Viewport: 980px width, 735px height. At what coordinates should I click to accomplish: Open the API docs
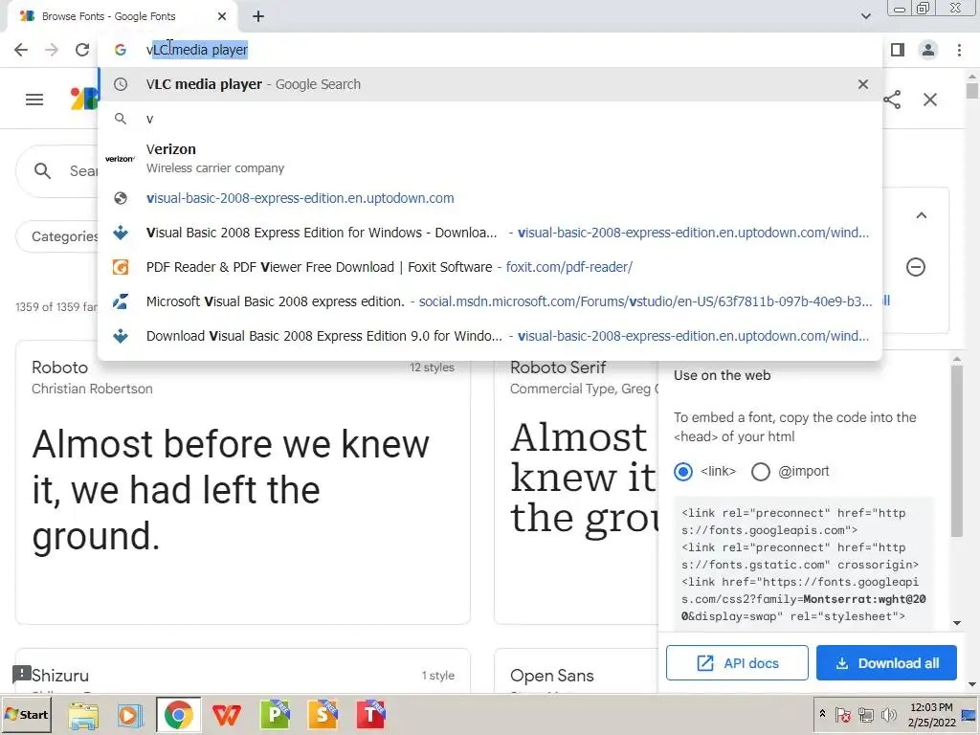click(737, 663)
